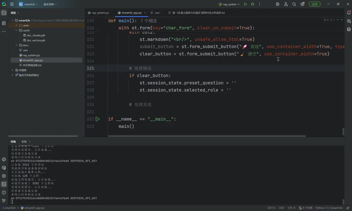The width and height of the screenshot is (352, 211).
Task: Click the warnings count indicator
Action: point(326,20)
